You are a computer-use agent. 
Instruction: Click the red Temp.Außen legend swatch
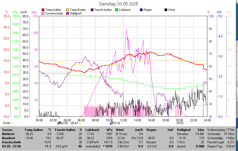[x=43, y=10]
